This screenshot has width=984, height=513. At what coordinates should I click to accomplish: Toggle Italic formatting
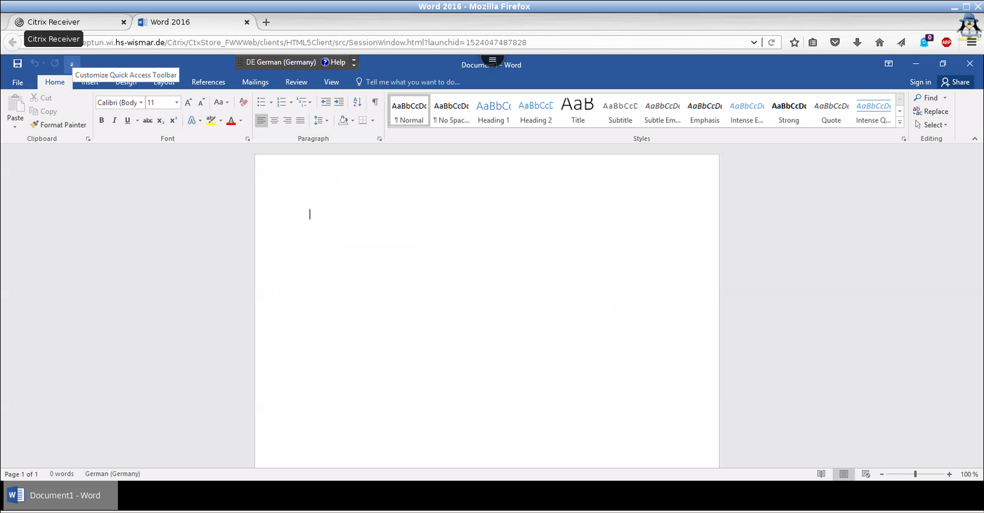coord(114,121)
